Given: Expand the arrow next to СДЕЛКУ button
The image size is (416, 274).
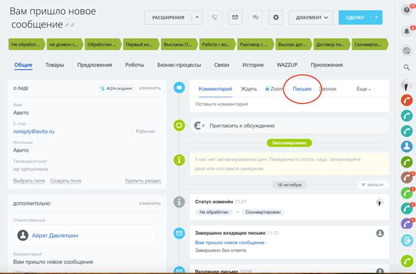Looking at the screenshot, I should click(377, 18).
